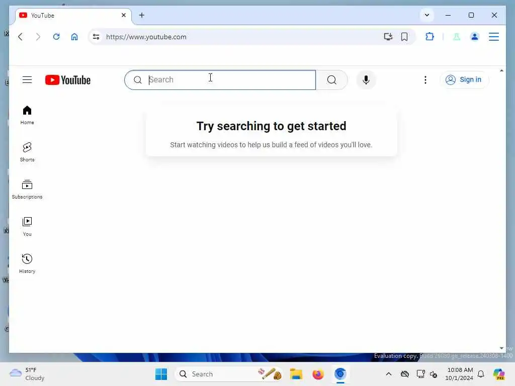Start voice search with the microphone icon
The image size is (515, 386).
tap(366, 80)
